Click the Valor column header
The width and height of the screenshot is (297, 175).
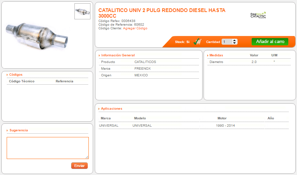coord(254,55)
